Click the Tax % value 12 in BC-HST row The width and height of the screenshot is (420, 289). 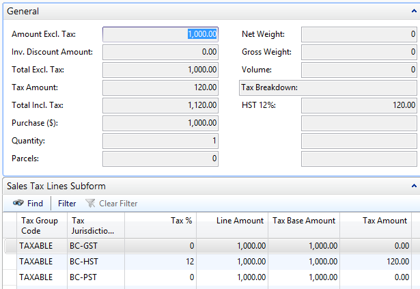click(160, 262)
